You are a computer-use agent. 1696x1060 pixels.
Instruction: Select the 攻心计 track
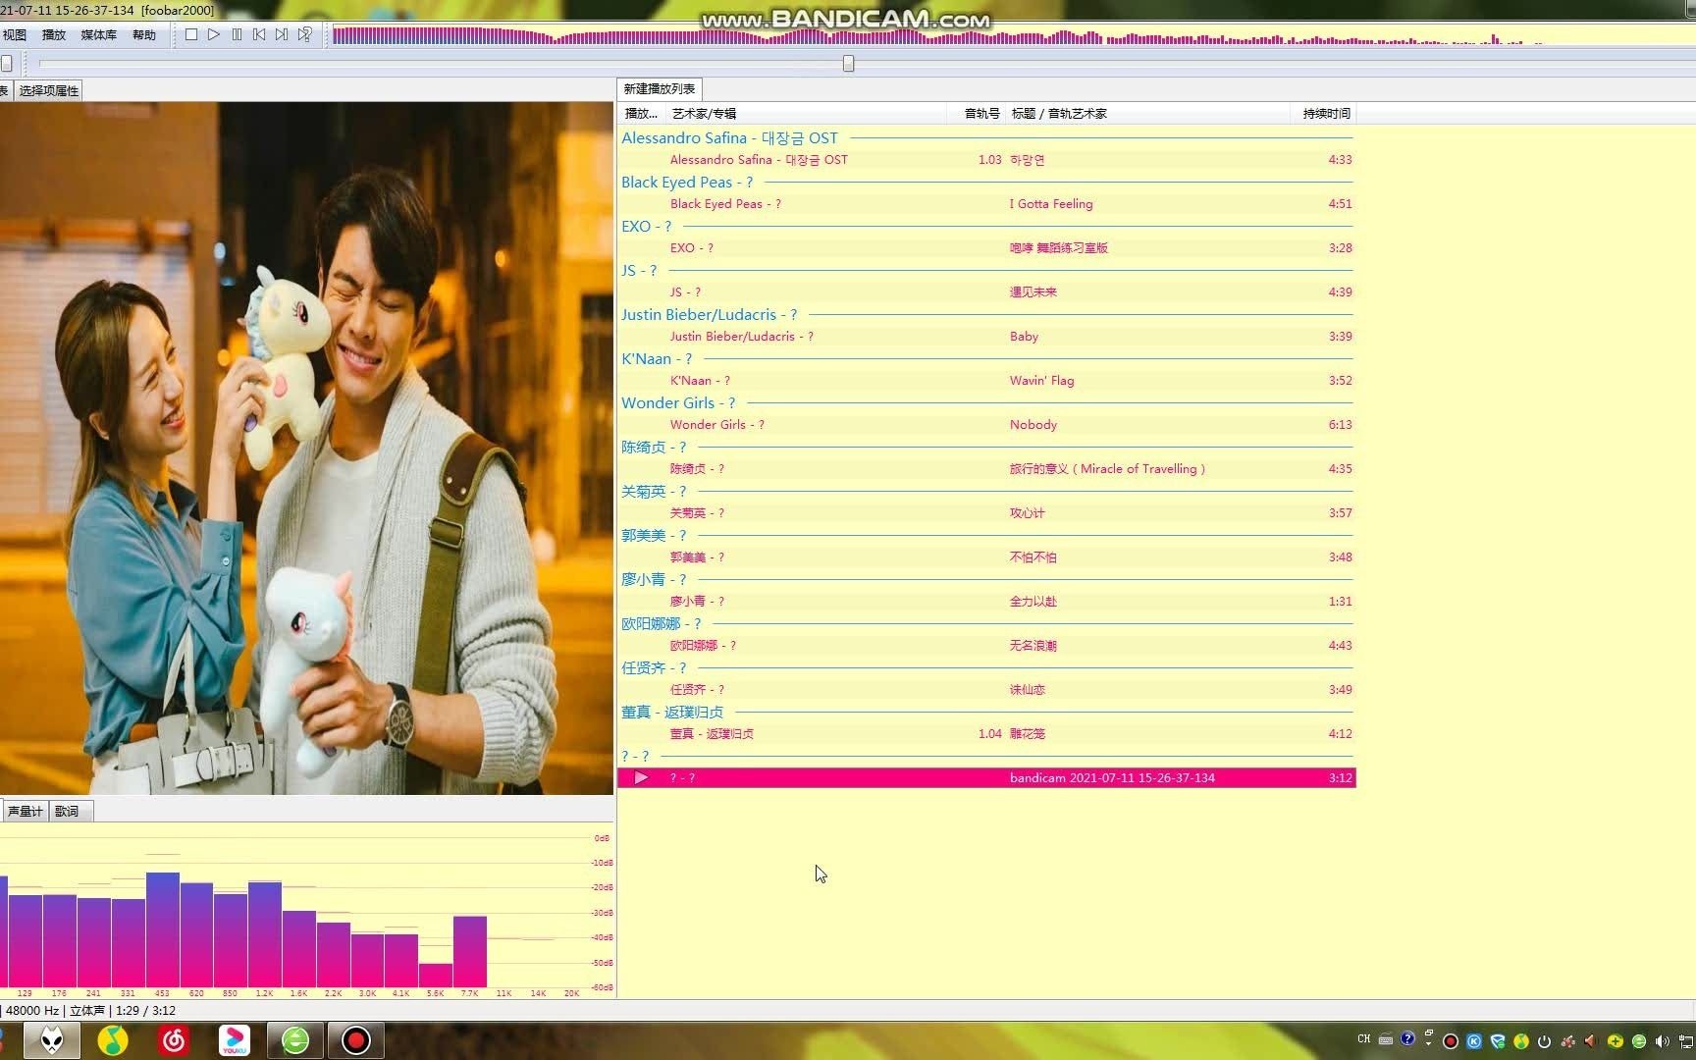click(x=986, y=513)
